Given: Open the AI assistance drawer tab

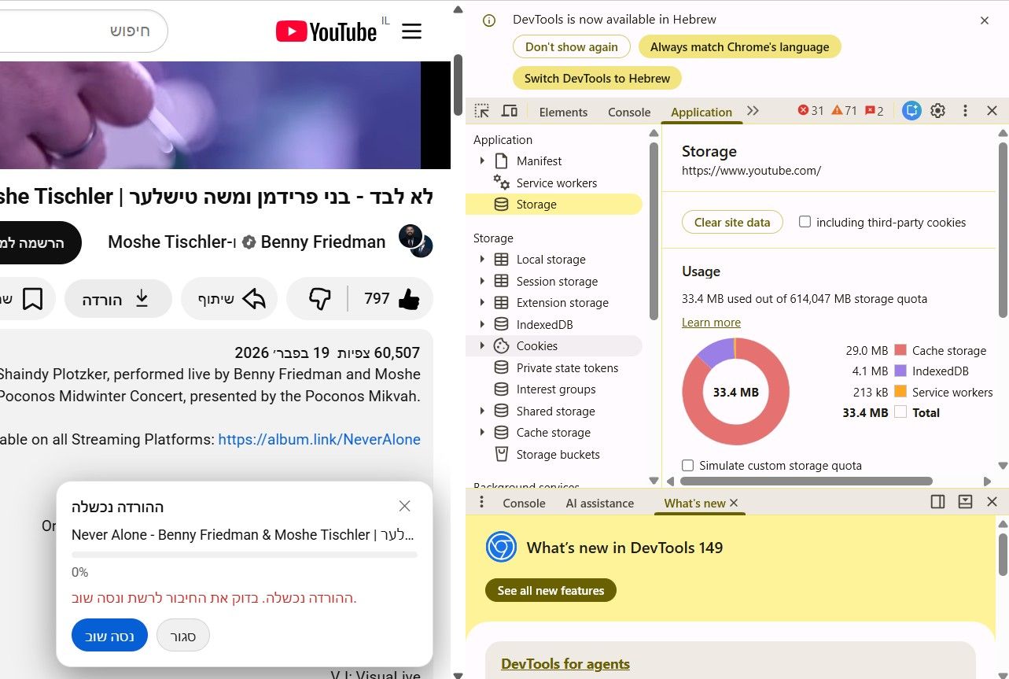Looking at the screenshot, I should [601, 504].
